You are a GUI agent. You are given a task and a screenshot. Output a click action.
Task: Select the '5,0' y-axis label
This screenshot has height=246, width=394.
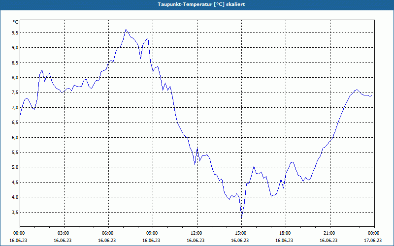coord(15,167)
